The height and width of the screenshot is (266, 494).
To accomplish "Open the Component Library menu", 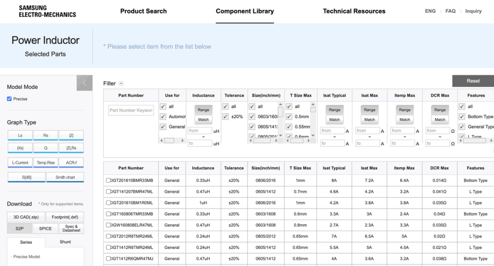I will [245, 11].
